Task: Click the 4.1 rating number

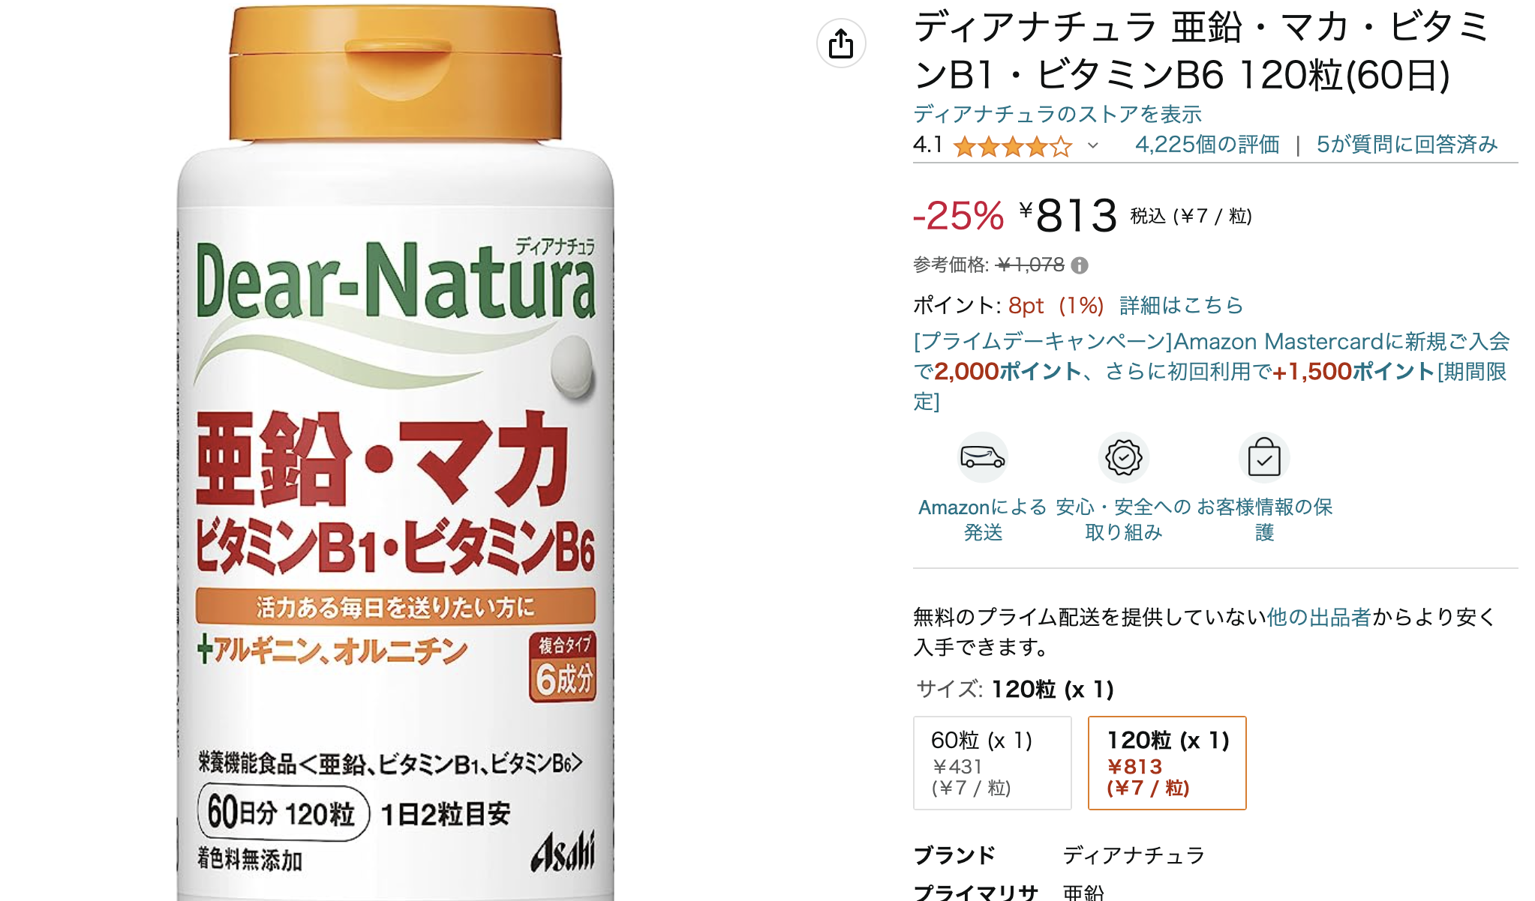Action: 928,145
